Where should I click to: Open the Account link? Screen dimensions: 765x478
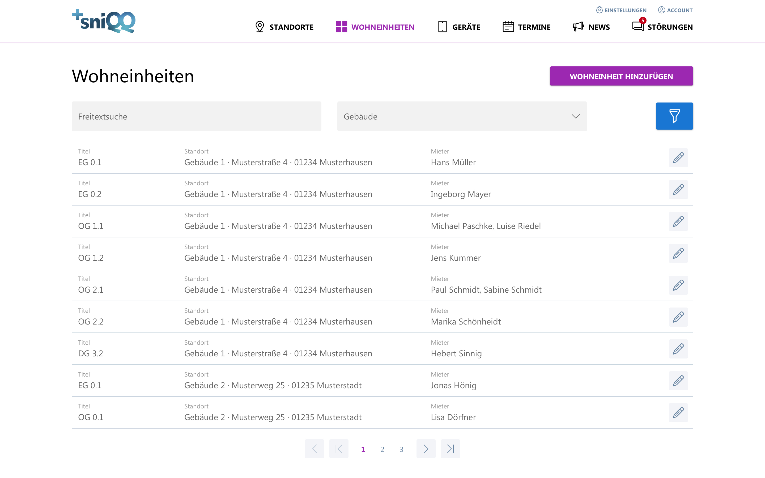(x=675, y=10)
